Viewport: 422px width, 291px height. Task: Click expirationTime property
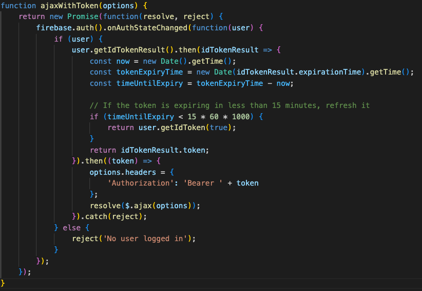tap(330, 72)
